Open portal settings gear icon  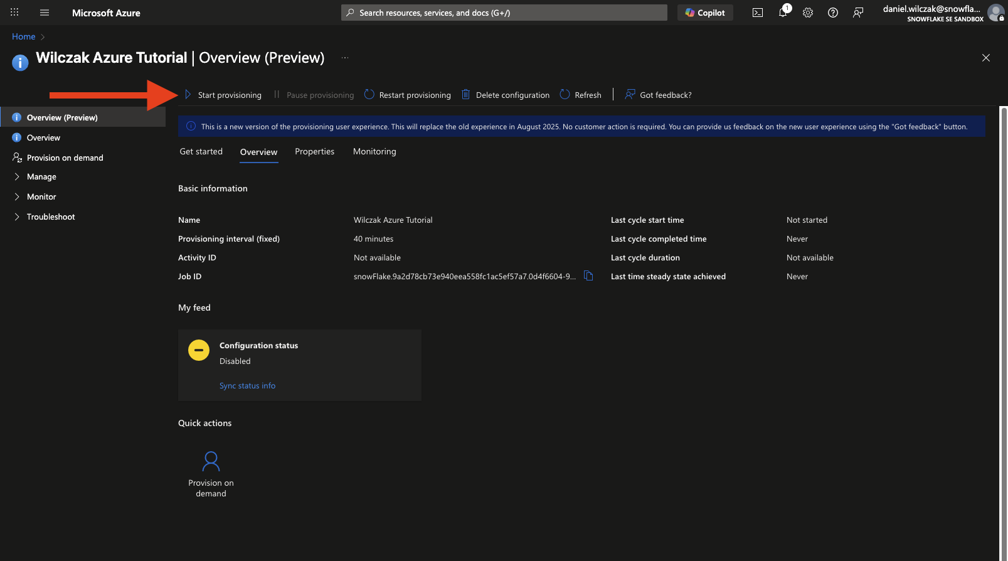tap(808, 13)
